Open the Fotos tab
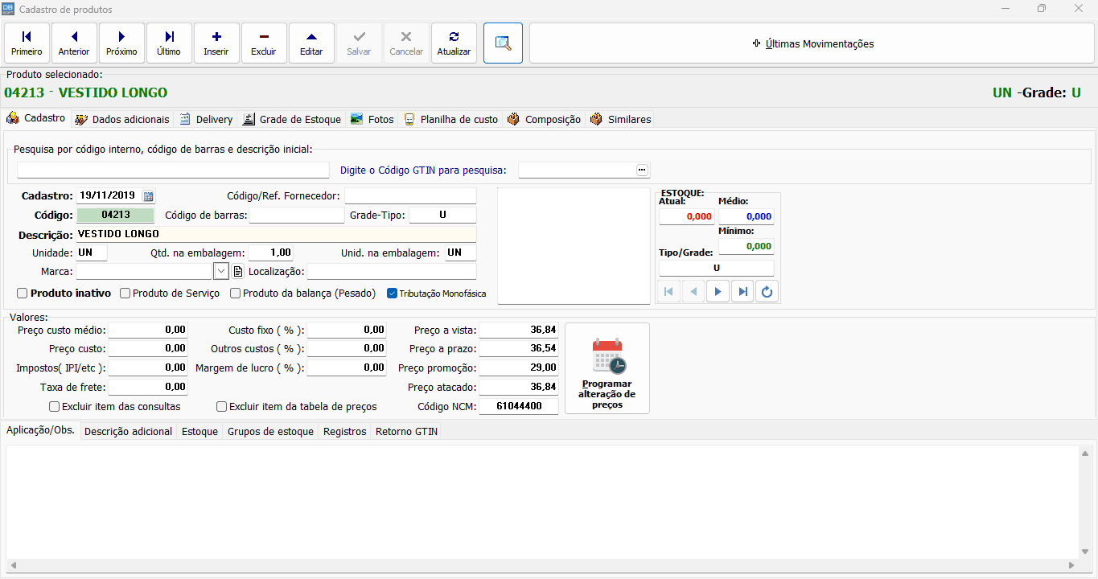Screen dimensions: 1098x579 [372, 119]
